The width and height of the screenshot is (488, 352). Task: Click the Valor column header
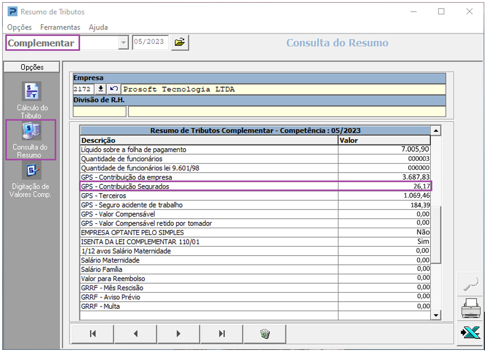[384, 140]
